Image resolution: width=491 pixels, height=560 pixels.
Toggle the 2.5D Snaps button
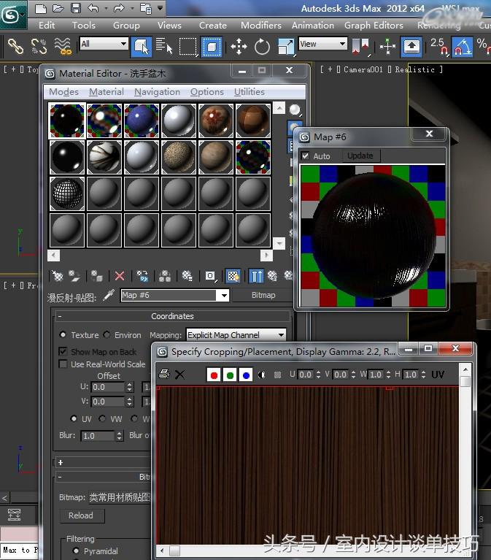pyautogui.click(x=440, y=47)
